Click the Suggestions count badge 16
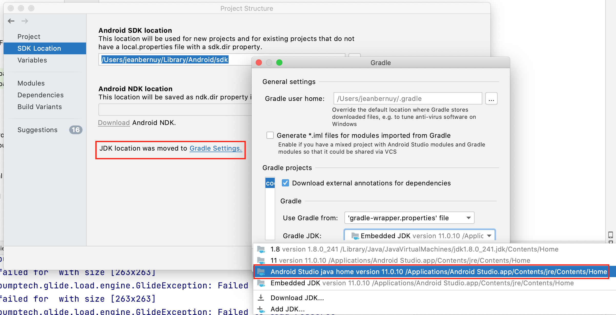 [76, 130]
